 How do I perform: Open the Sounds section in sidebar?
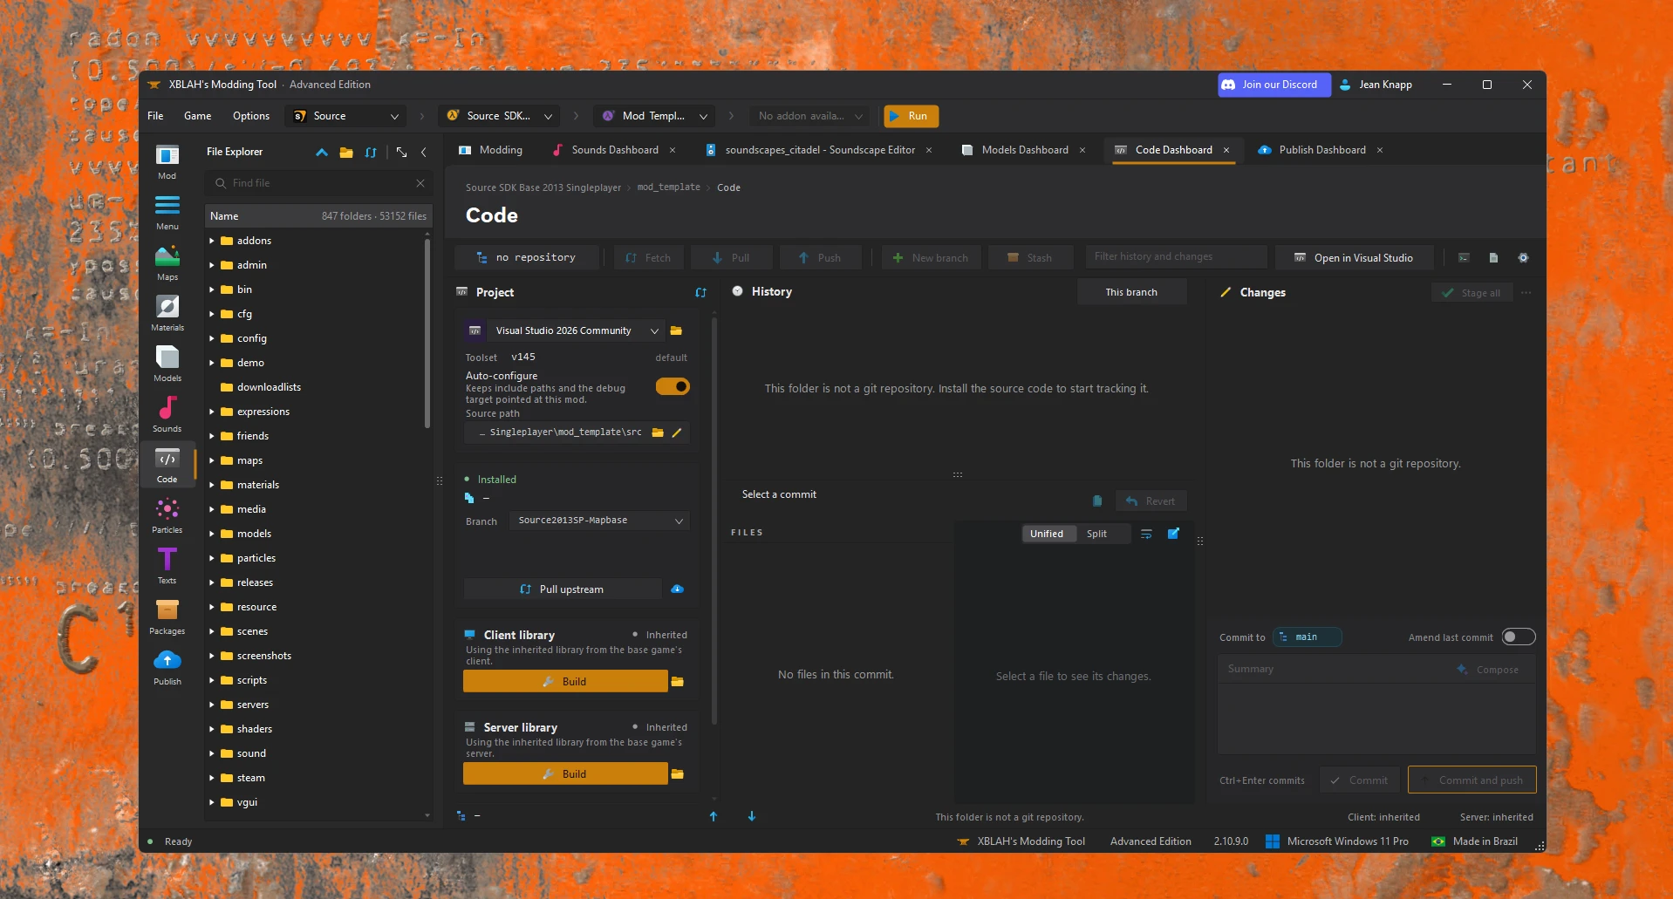[167, 415]
